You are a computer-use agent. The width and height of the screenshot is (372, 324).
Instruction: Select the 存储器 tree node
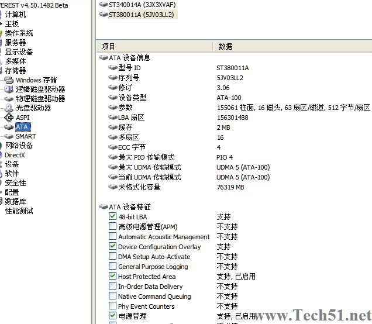click(15, 70)
